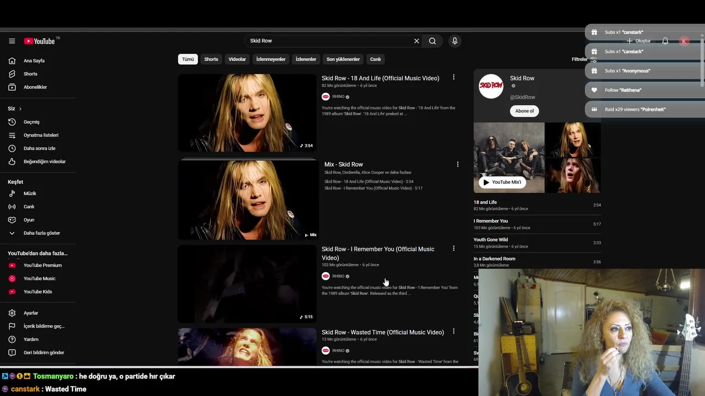
Task: Select the İzlenmeyenler filter chip
Action: point(270,59)
